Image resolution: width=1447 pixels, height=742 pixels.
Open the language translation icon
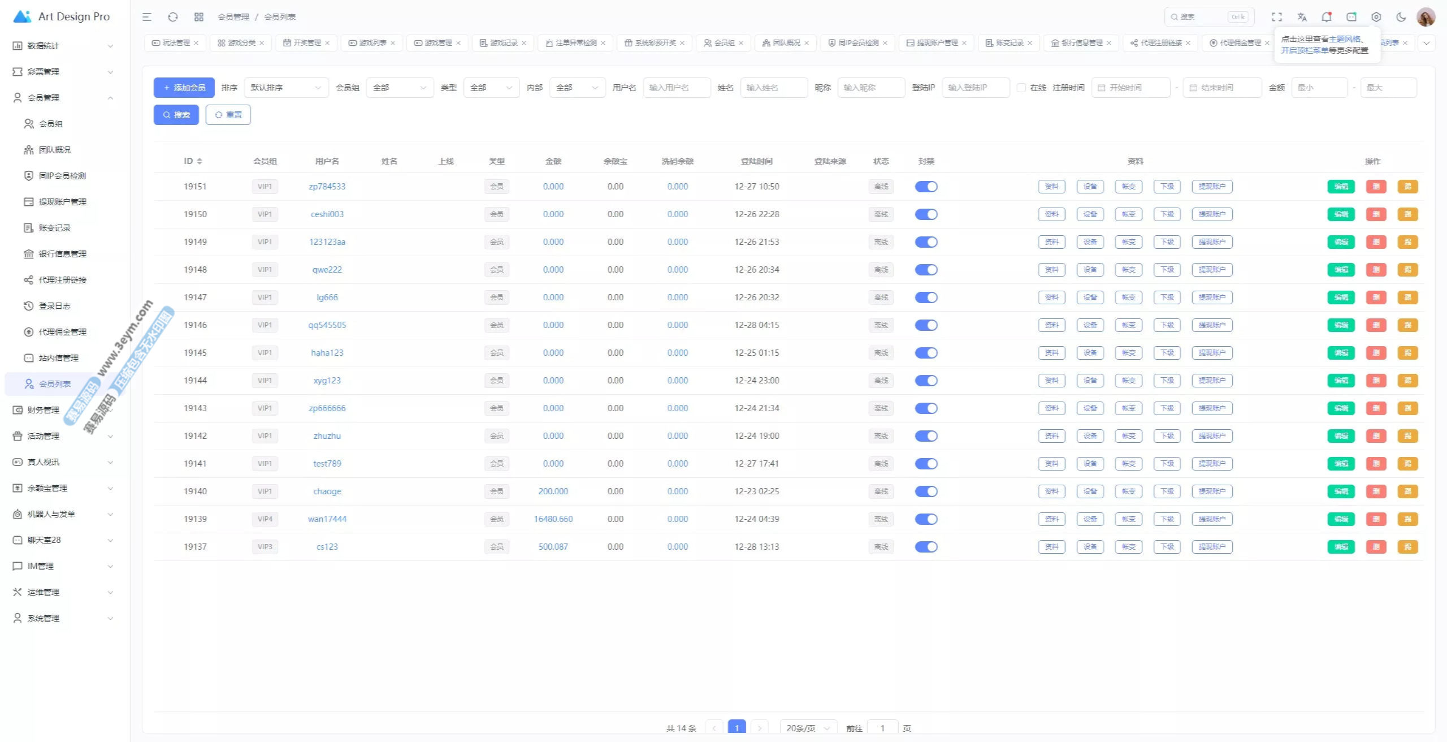pyautogui.click(x=1302, y=17)
